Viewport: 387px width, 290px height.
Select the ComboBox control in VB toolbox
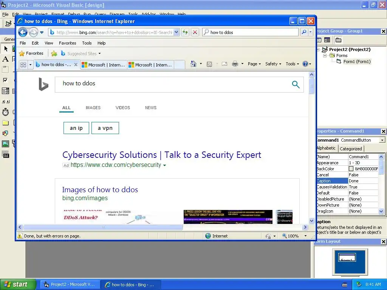click(x=6, y=91)
